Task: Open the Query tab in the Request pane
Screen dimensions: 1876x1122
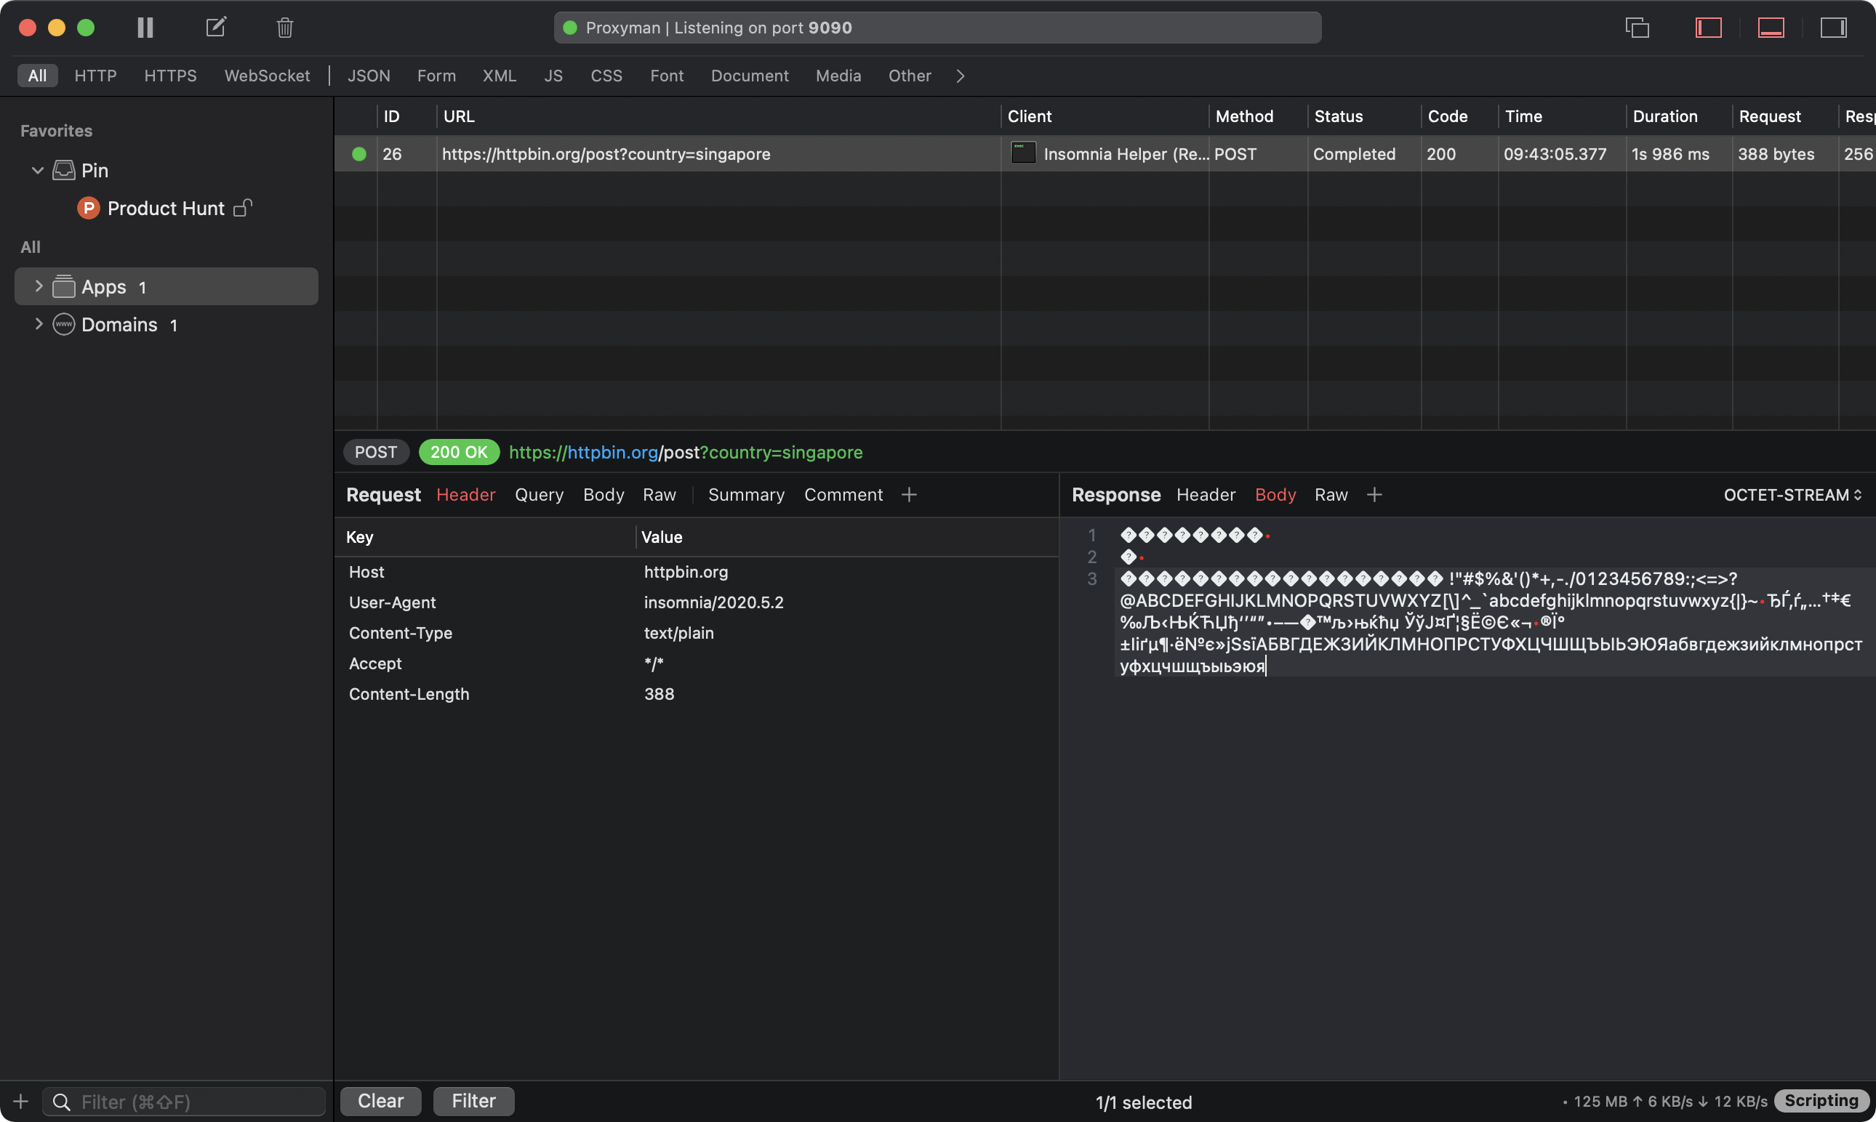Action: click(539, 494)
